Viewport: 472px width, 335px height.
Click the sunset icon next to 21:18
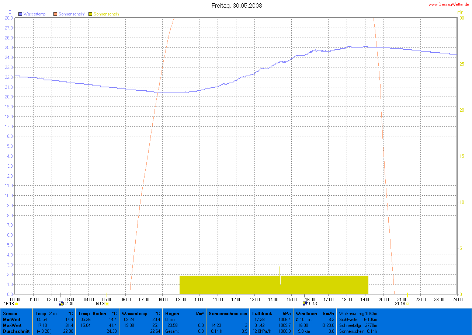[407, 304]
